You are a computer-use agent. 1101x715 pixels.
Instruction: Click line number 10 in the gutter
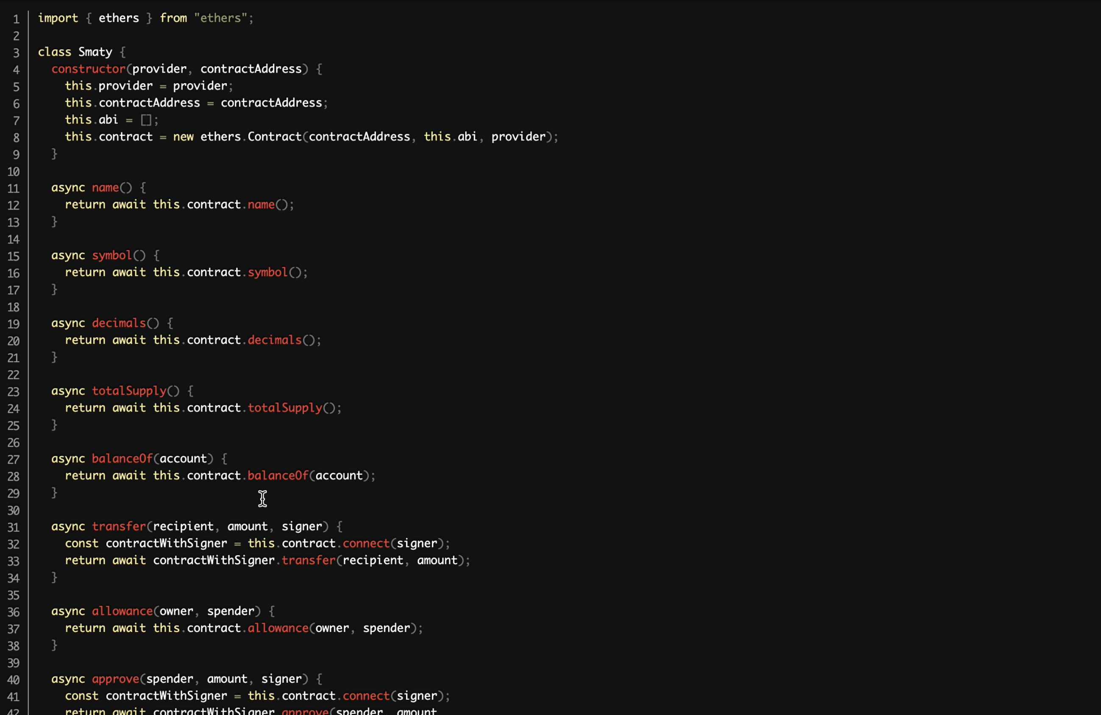(x=14, y=172)
